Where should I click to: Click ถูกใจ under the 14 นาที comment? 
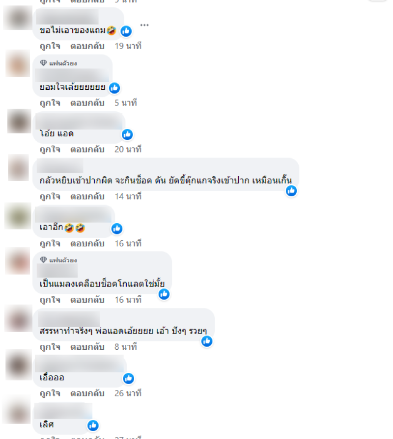[x=50, y=196]
